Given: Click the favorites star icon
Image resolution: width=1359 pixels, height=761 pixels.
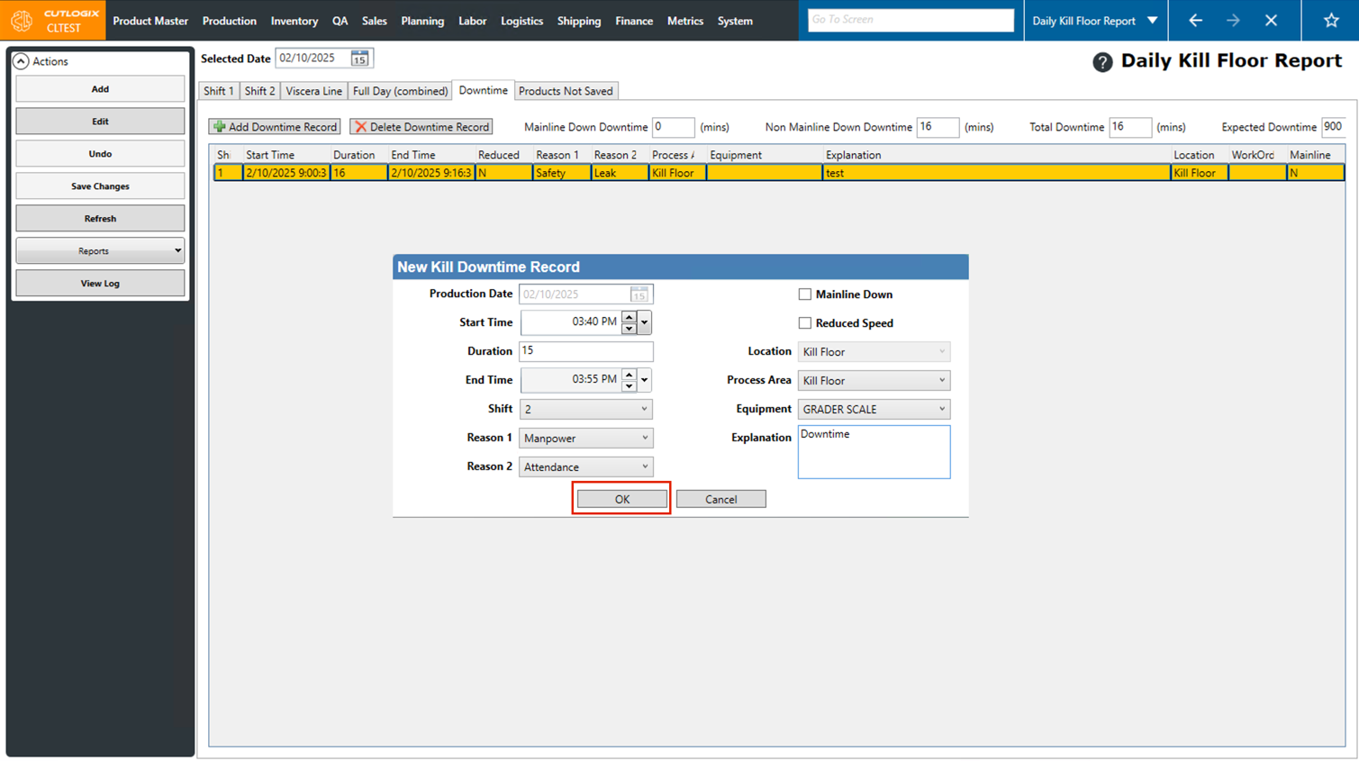Looking at the screenshot, I should (1330, 21).
